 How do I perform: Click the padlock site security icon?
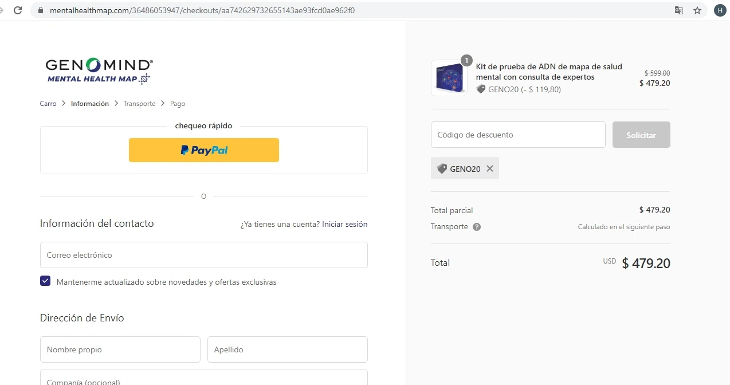point(40,10)
